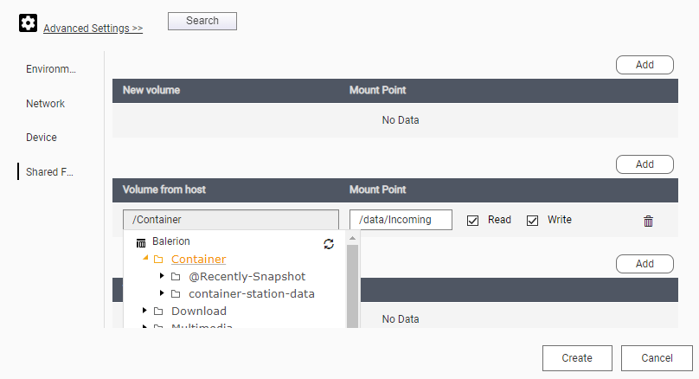Delete the host volume with trash icon
Image resolution: width=699 pixels, height=379 pixels.
648,221
